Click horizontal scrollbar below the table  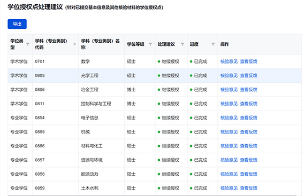(152, 195)
